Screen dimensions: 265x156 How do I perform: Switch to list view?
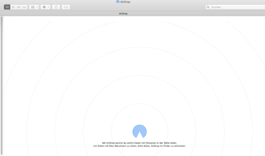click(13, 7)
